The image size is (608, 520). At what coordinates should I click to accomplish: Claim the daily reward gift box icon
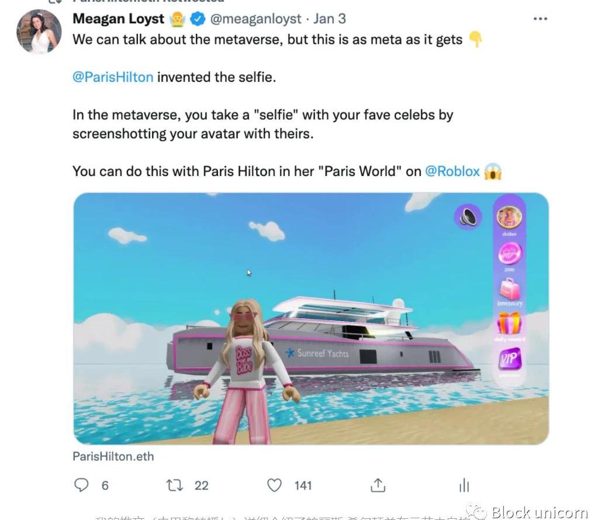click(509, 323)
